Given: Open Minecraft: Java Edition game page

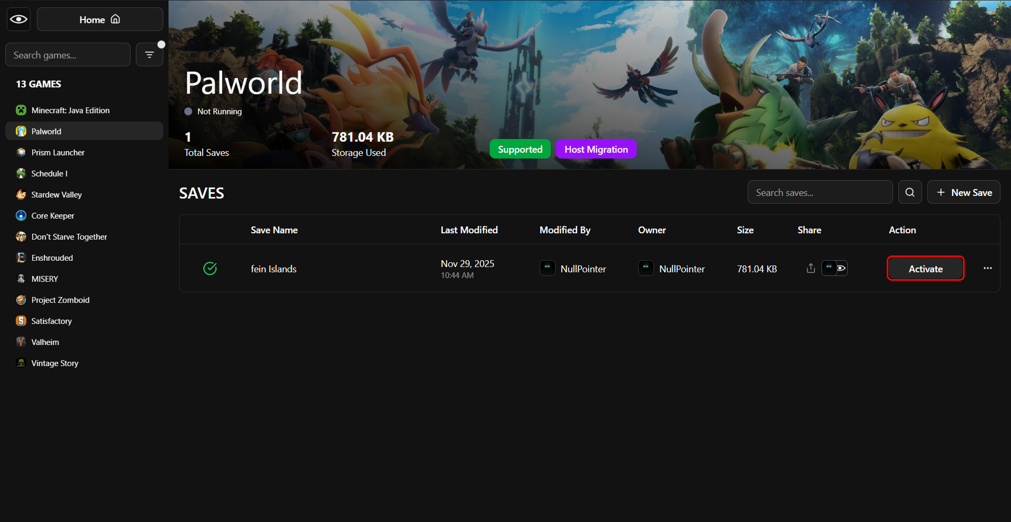Looking at the screenshot, I should point(84,110).
